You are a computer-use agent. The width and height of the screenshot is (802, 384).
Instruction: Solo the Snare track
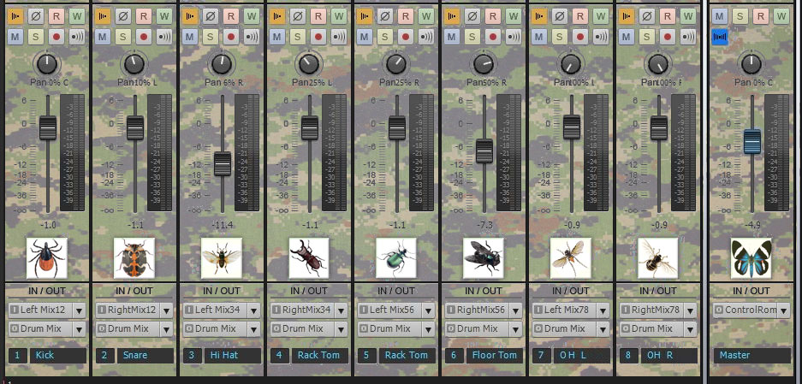click(122, 37)
